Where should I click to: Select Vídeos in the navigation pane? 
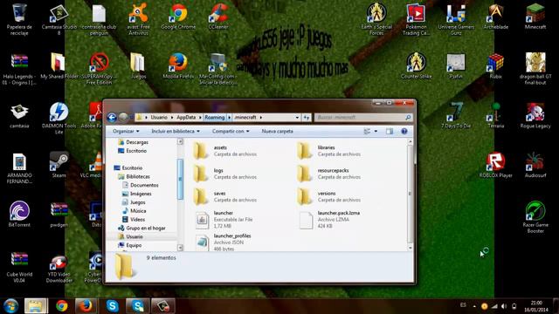click(x=134, y=219)
